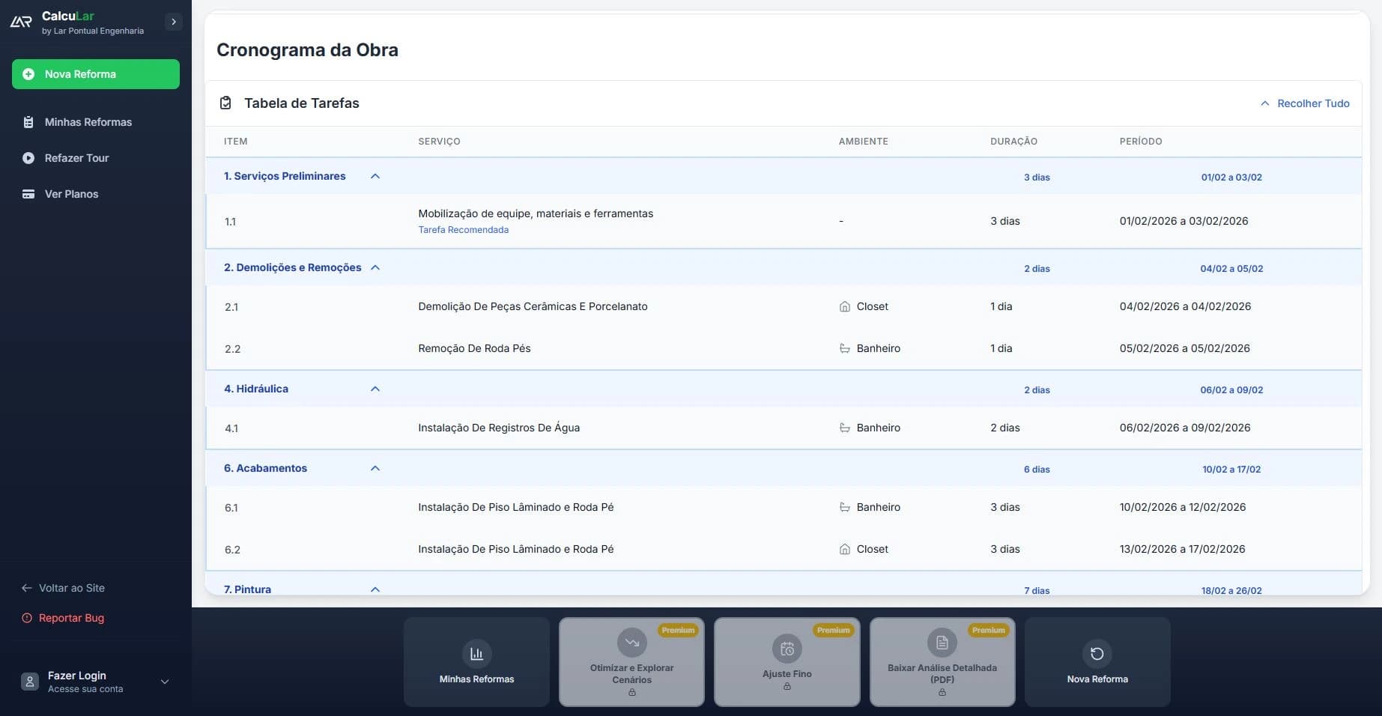
Task: Open Minhas Reformas in the sidebar
Action: [88, 122]
